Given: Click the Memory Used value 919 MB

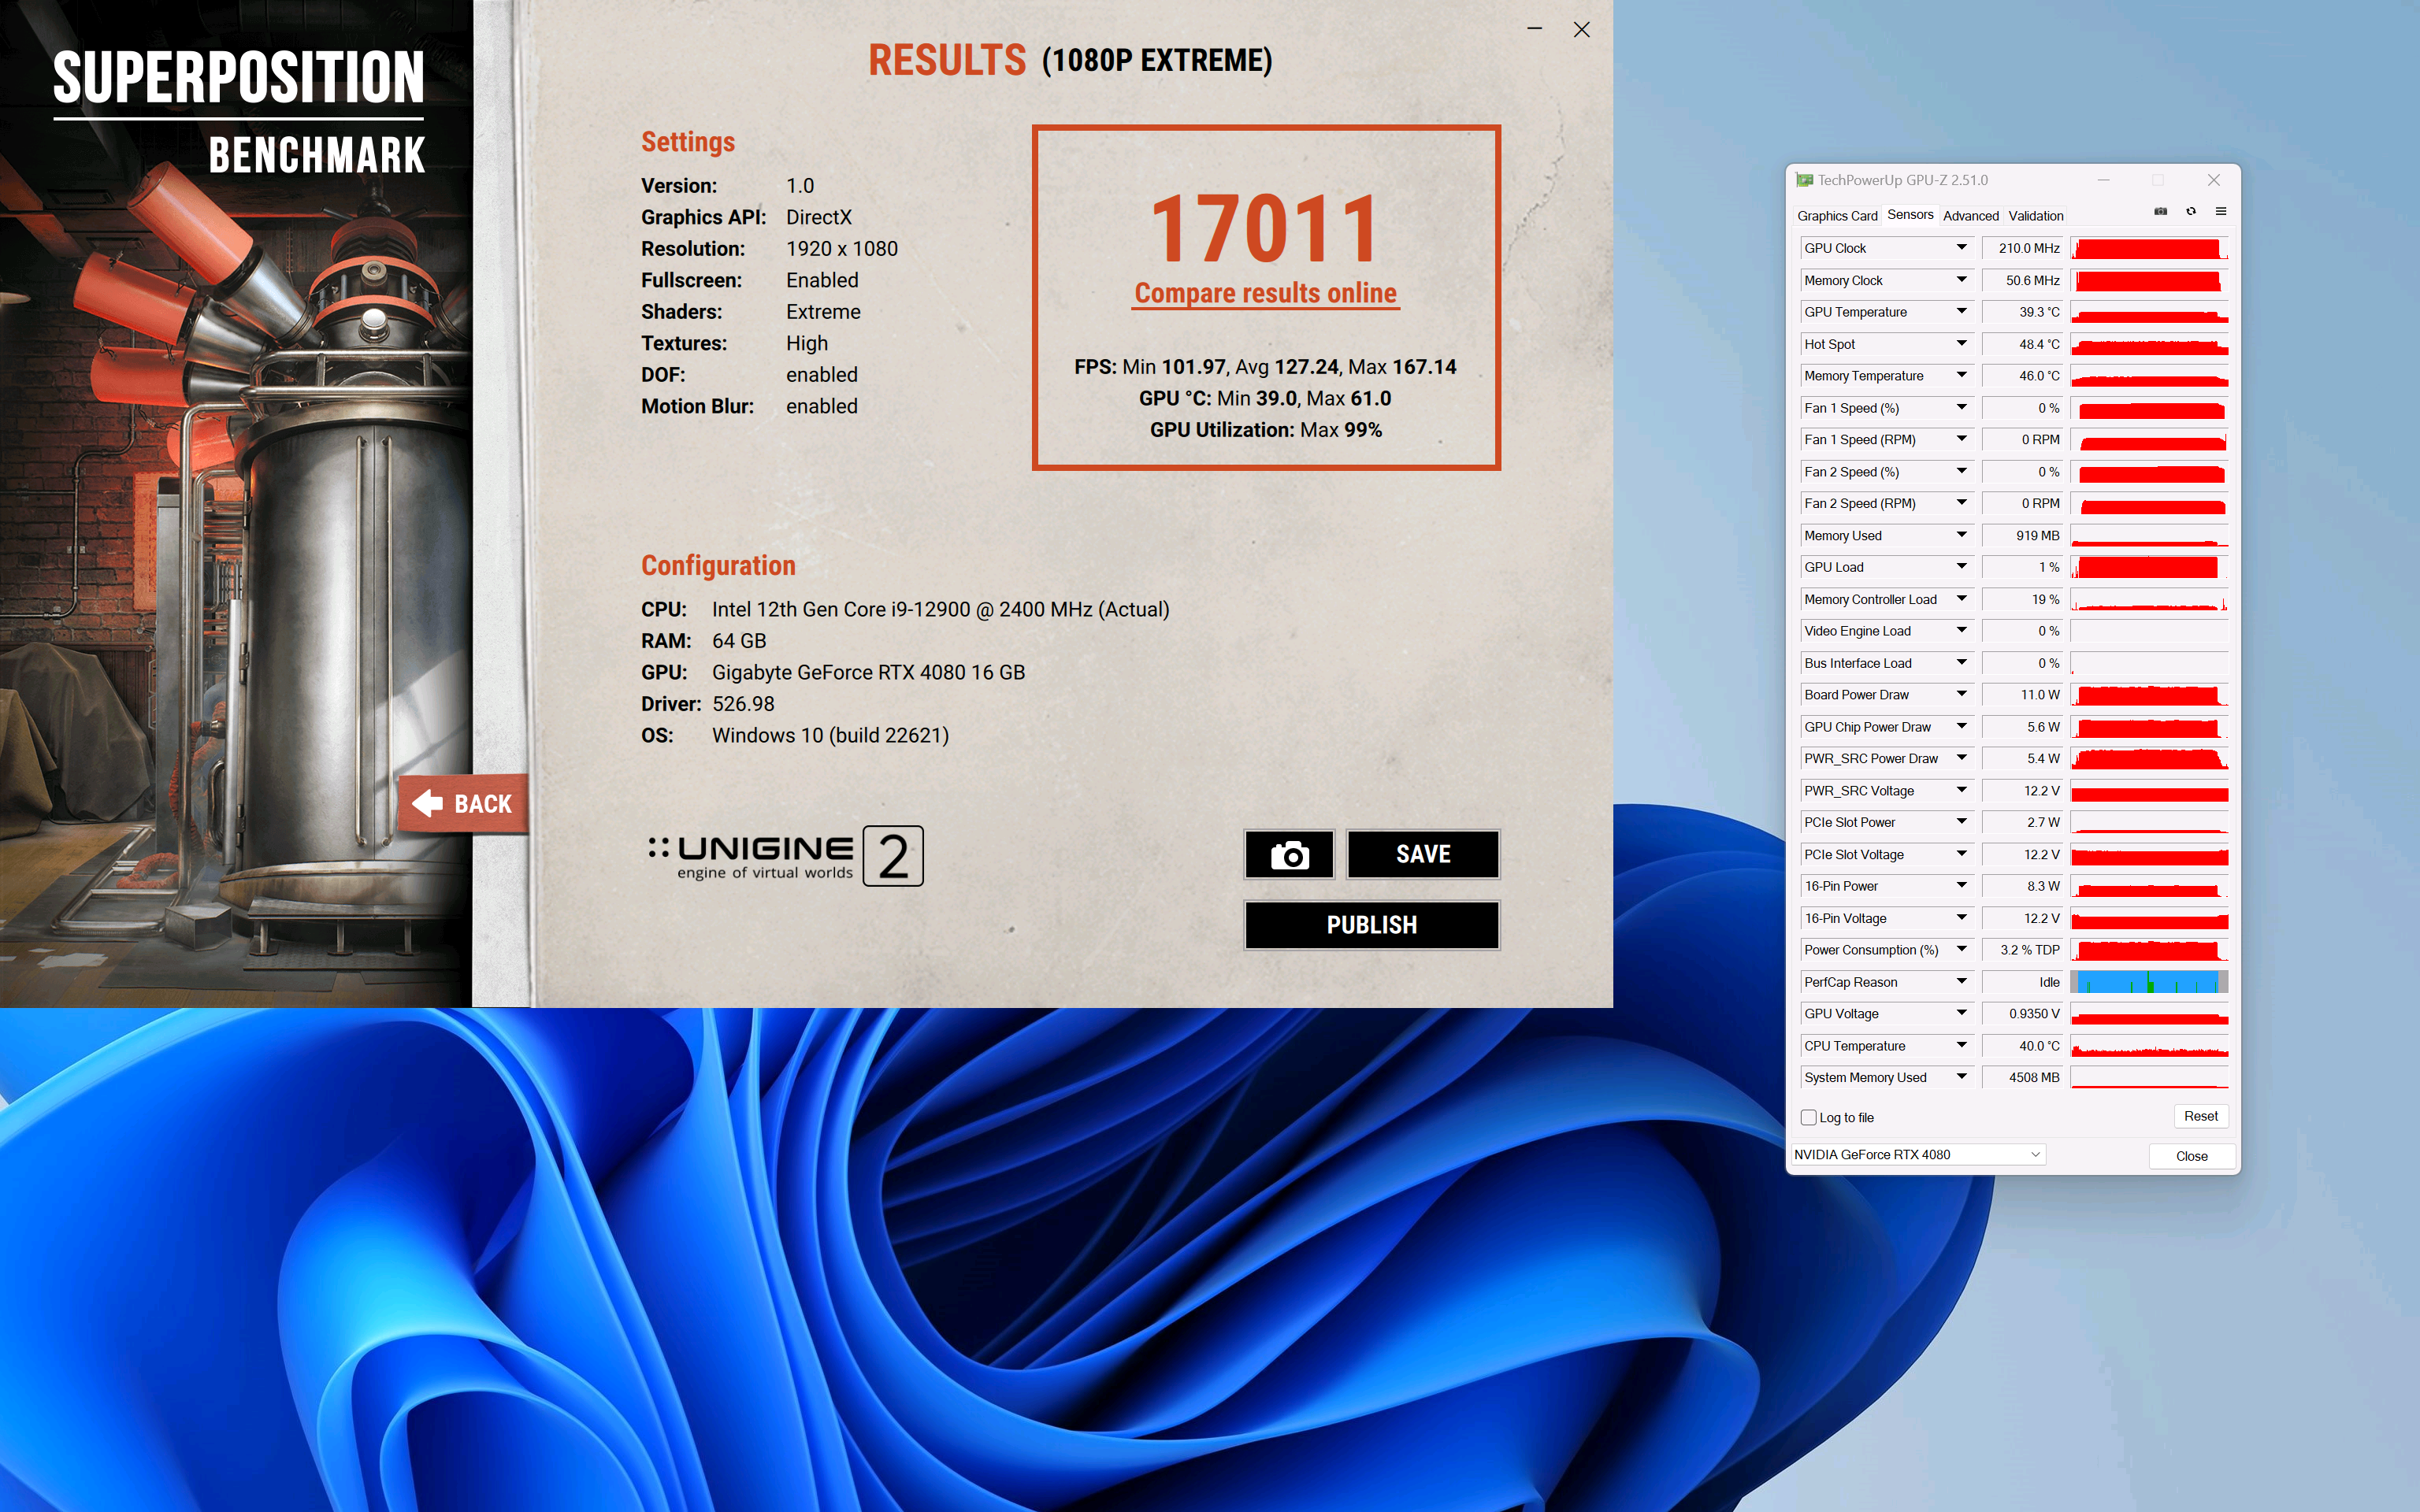Looking at the screenshot, I should (x=2022, y=536).
